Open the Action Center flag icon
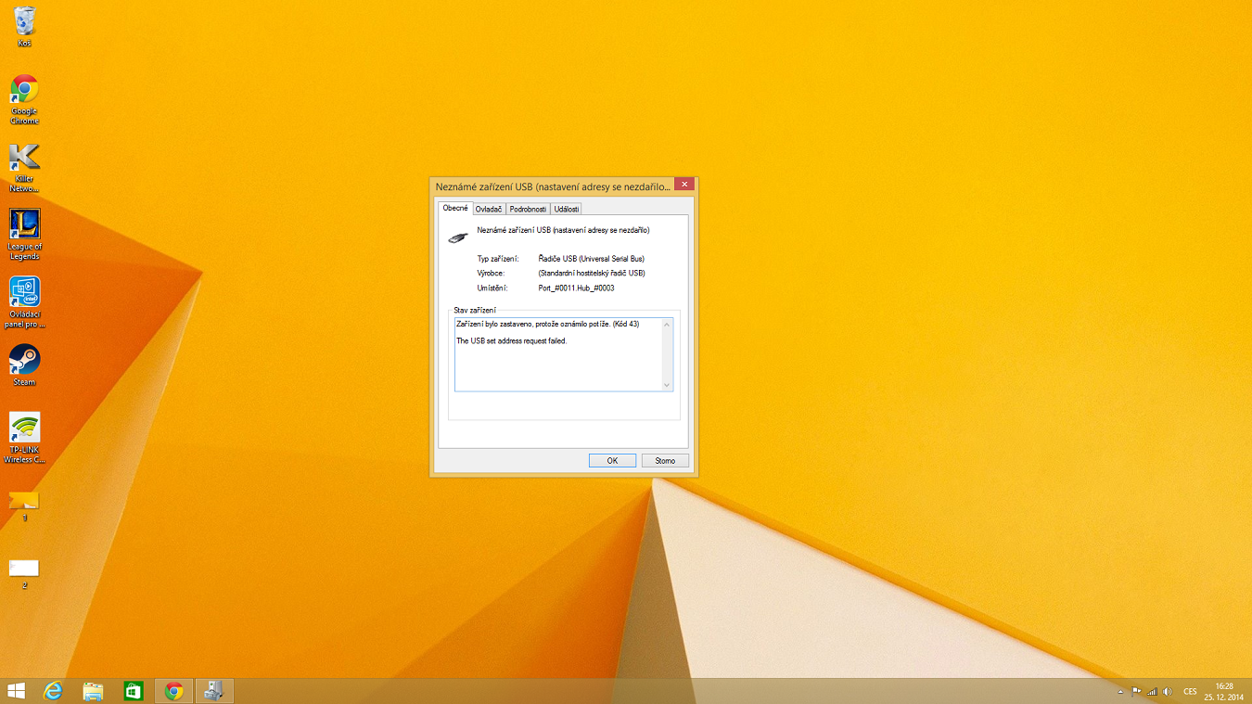 coord(1136,692)
